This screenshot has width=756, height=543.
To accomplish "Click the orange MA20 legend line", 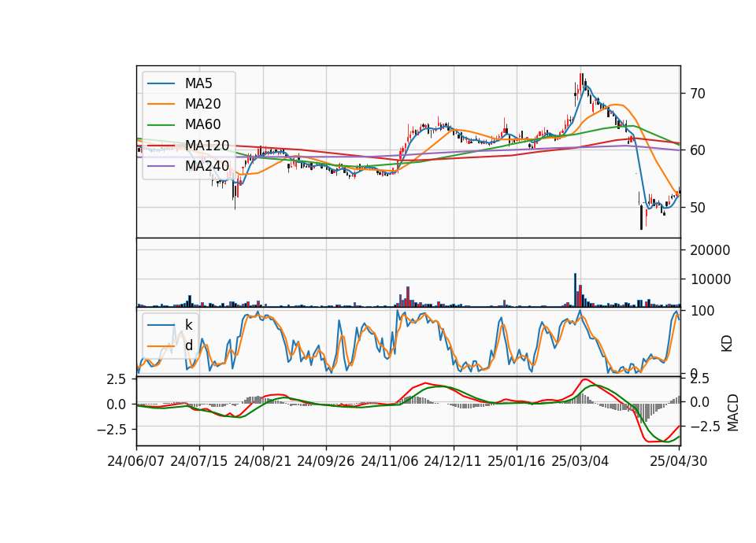I will coord(161,104).
